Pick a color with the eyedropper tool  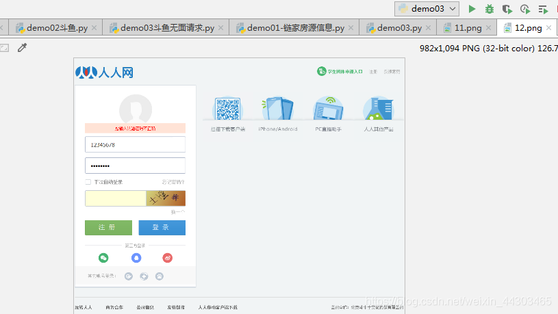pos(22,48)
